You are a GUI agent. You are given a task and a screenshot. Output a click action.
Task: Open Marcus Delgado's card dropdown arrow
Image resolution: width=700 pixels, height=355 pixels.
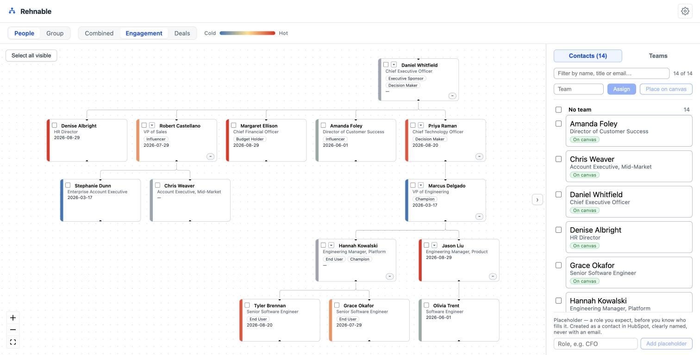click(421, 185)
